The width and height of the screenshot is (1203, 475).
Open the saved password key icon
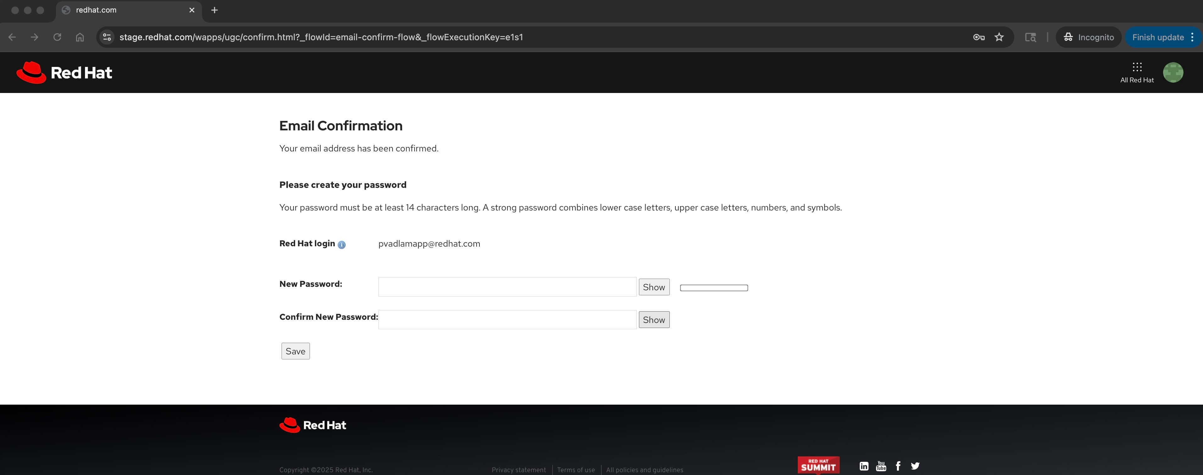coord(978,37)
